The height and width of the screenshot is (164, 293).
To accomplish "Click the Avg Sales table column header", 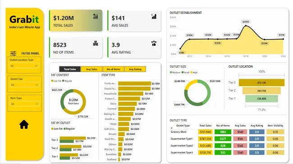I will coord(240,126).
